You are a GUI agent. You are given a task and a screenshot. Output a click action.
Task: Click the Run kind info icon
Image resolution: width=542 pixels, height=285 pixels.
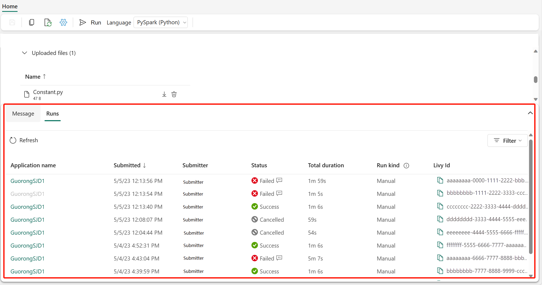pyautogui.click(x=406, y=166)
